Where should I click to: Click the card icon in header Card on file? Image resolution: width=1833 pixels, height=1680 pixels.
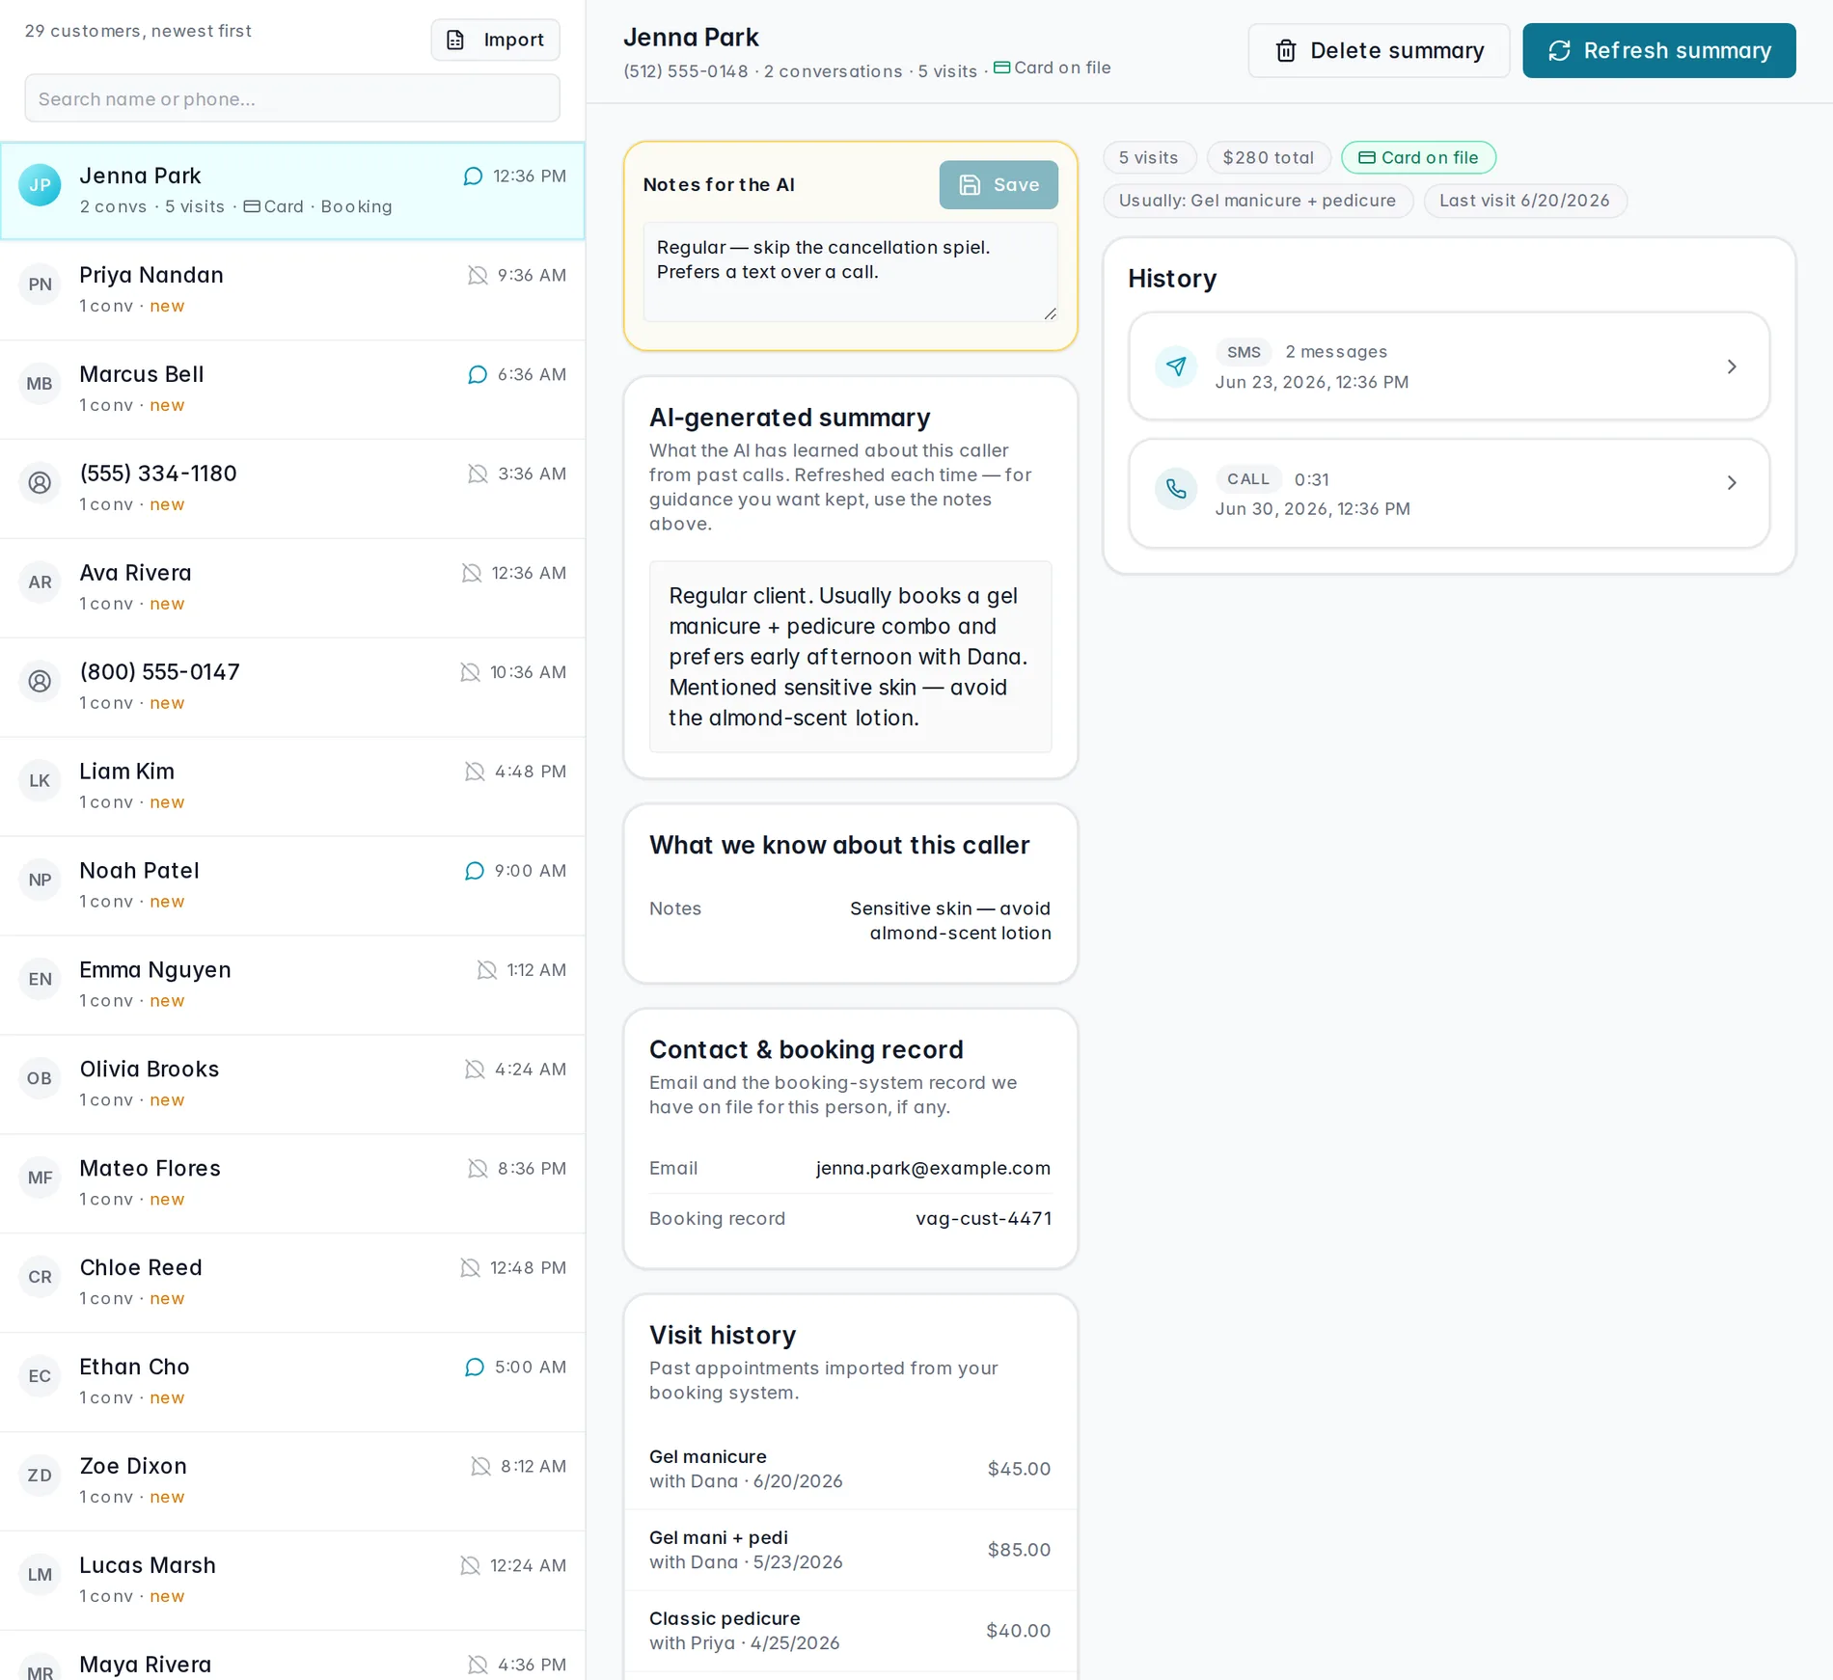1002,68
